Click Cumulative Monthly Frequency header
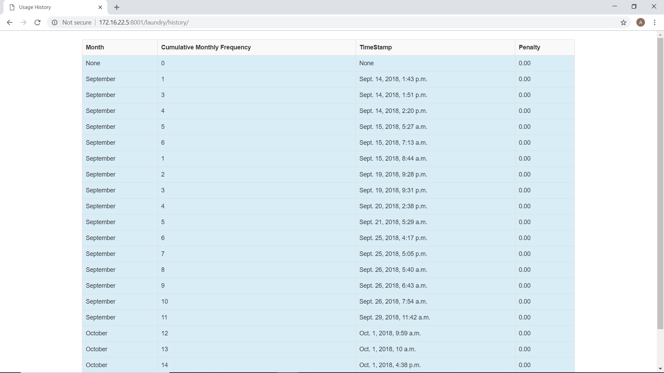Image resolution: width=664 pixels, height=373 pixels. coord(206,47)
